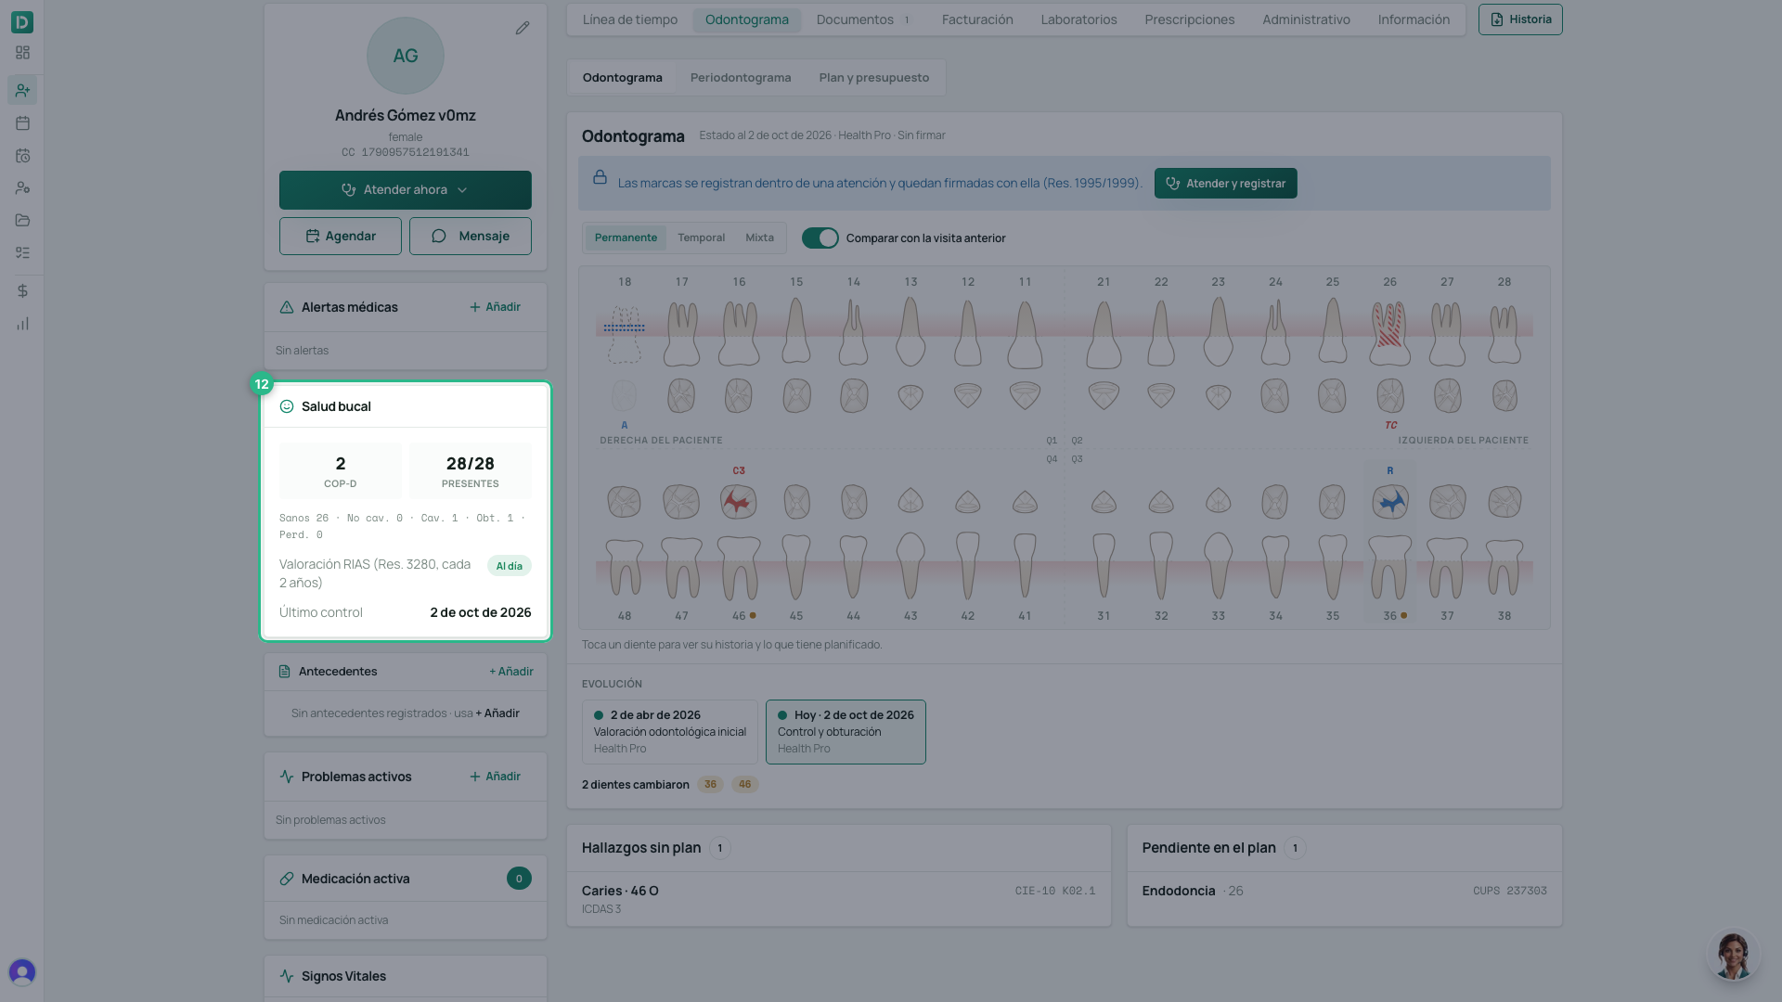This screenshot has width=1782, height=1002.
Task: Open the folder icon in sidebar
Action: click(22, 220)
